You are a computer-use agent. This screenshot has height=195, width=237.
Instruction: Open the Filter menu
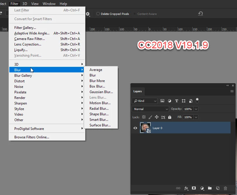tap(14, 4)
